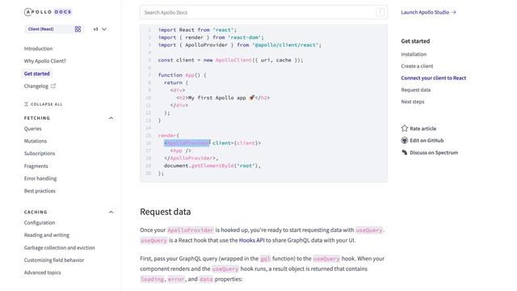Click the loading inline code

click(153, 279)
